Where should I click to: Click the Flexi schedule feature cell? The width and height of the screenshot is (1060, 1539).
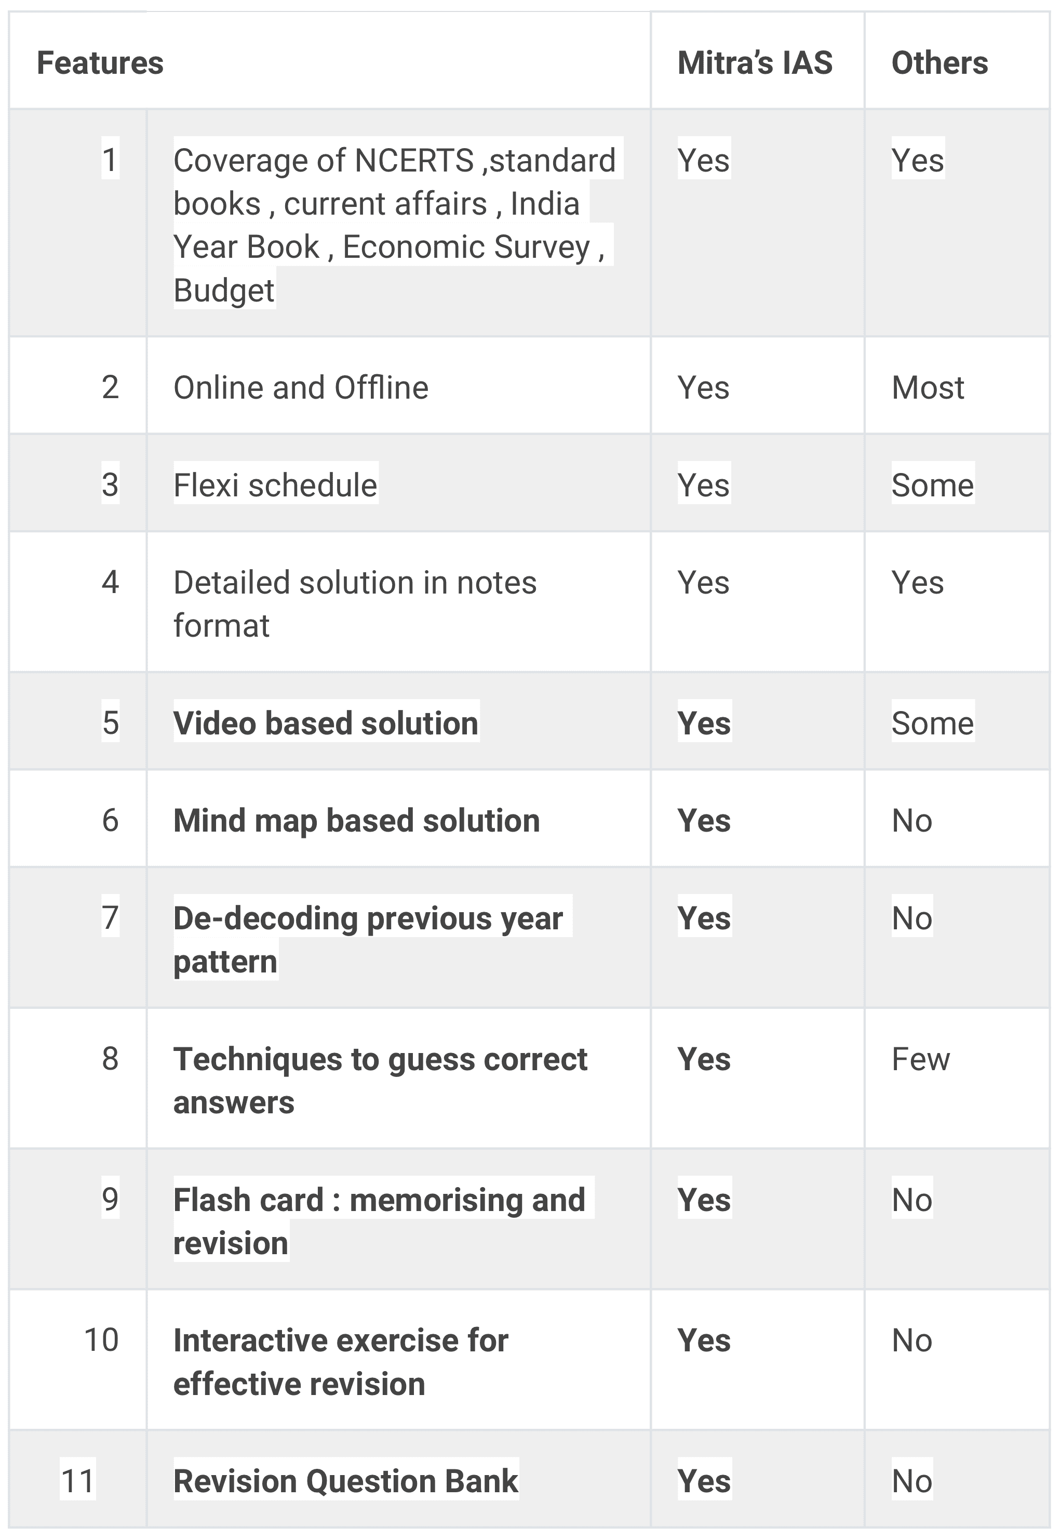click(275, 484)
